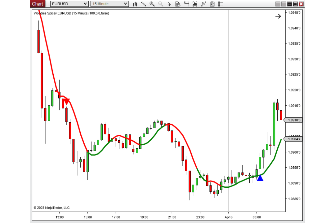Select the zoom in magnifier tool
335x223 pixels.
[152, 4]
